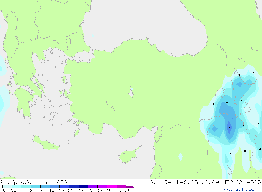This screenshot has width=262, height=192.
Task: Click the '7' precipitation value on map
Action: (214, 129)
